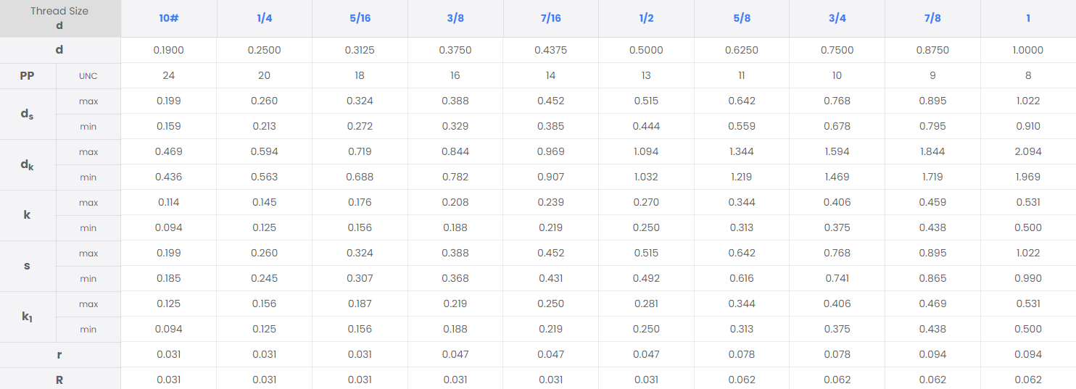Select diameter value 0.7500
1076x389 pixels.
point(837,50)
